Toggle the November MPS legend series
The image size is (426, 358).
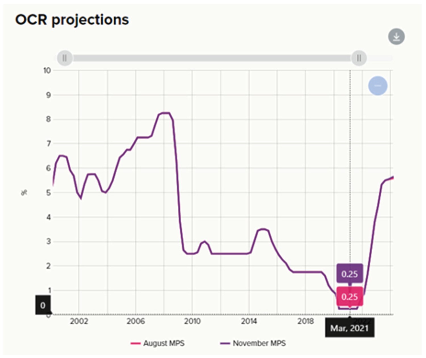(253, 343)
